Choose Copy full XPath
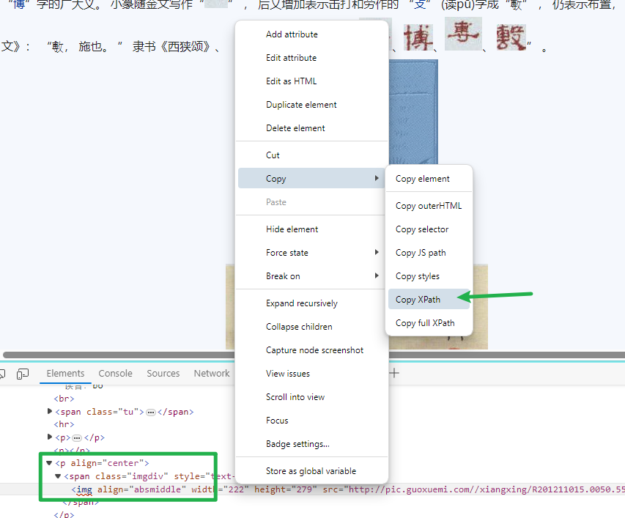This screenshot has width=625, height=518. (429, 323)
